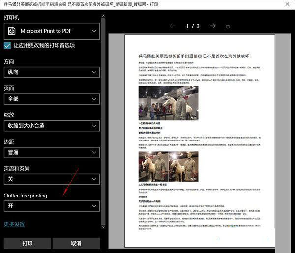Expand the 缩放 dropdown showing 收缩到大小合适
This screenshot has width=295, height=253.
(52, 125)
